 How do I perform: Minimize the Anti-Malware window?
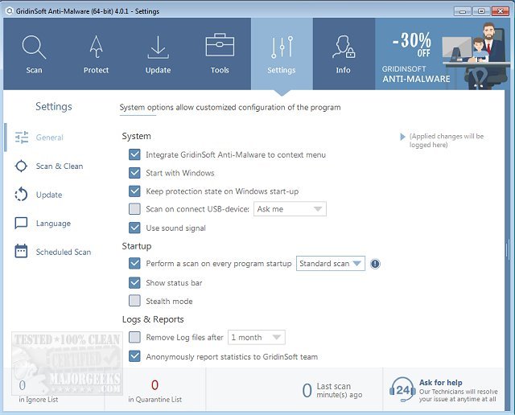tap(463, 11)
